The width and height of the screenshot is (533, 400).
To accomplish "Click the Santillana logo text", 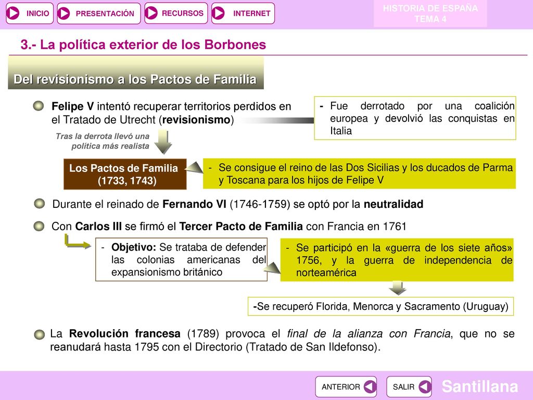I will (479, 386).
